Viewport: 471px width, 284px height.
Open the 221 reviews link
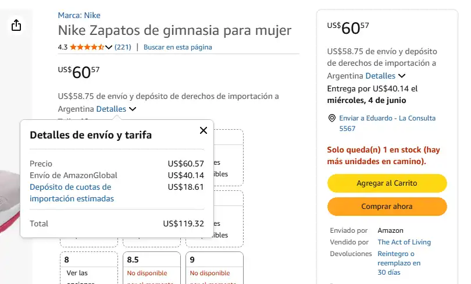click(x=123, y=47)
